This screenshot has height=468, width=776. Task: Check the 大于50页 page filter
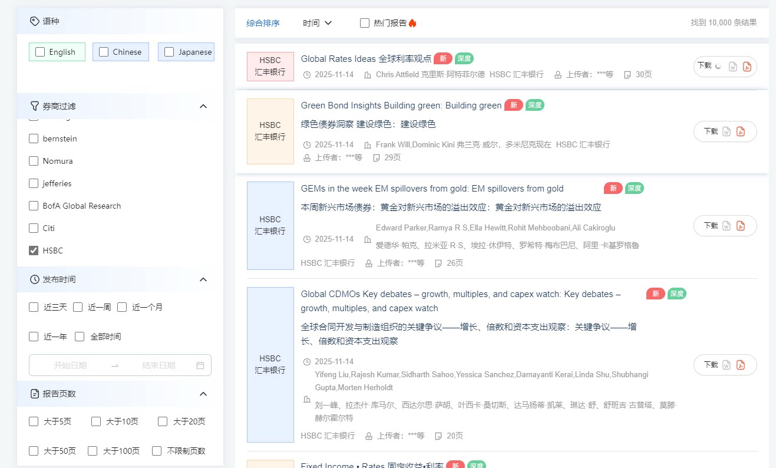pos(34,451)
